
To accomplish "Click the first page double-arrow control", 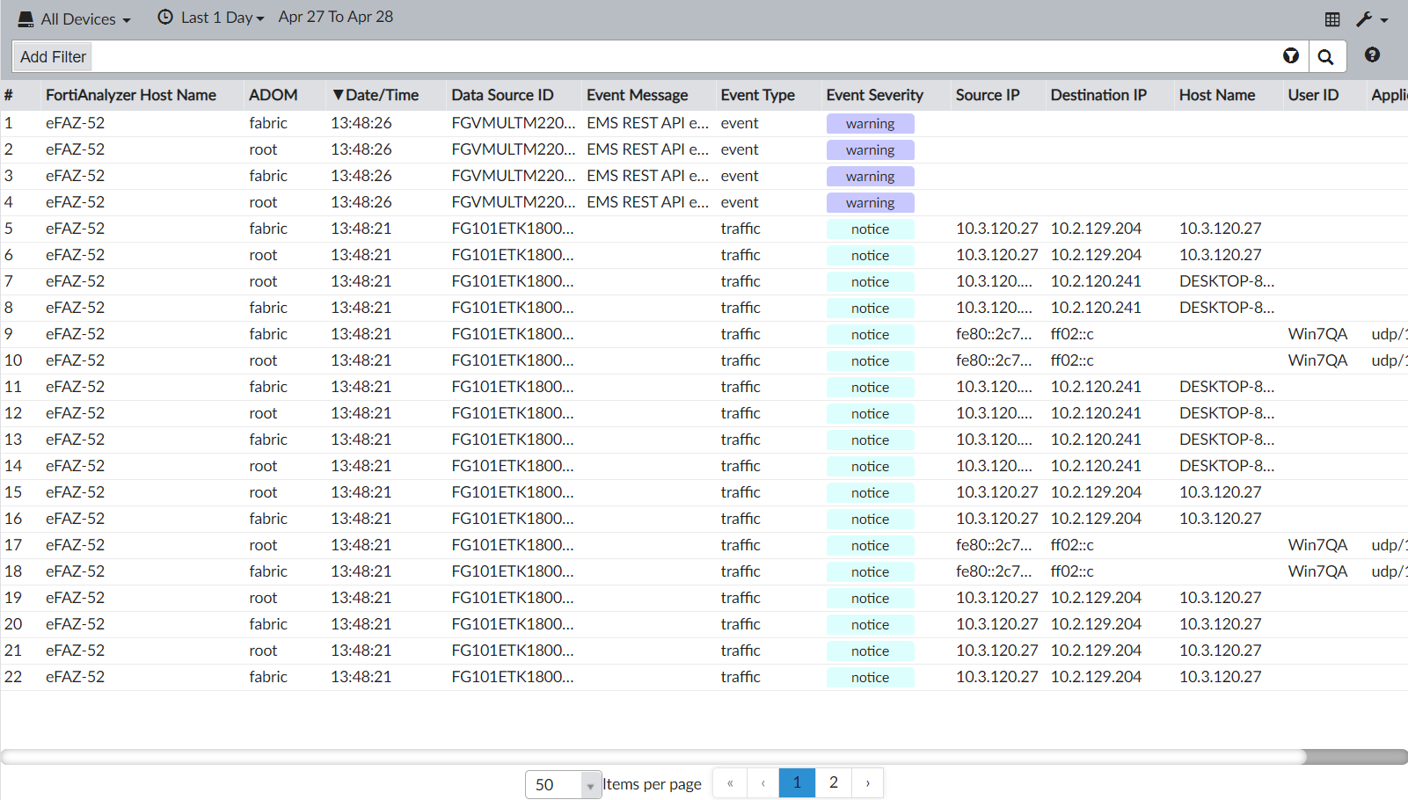I will [729, 782].
